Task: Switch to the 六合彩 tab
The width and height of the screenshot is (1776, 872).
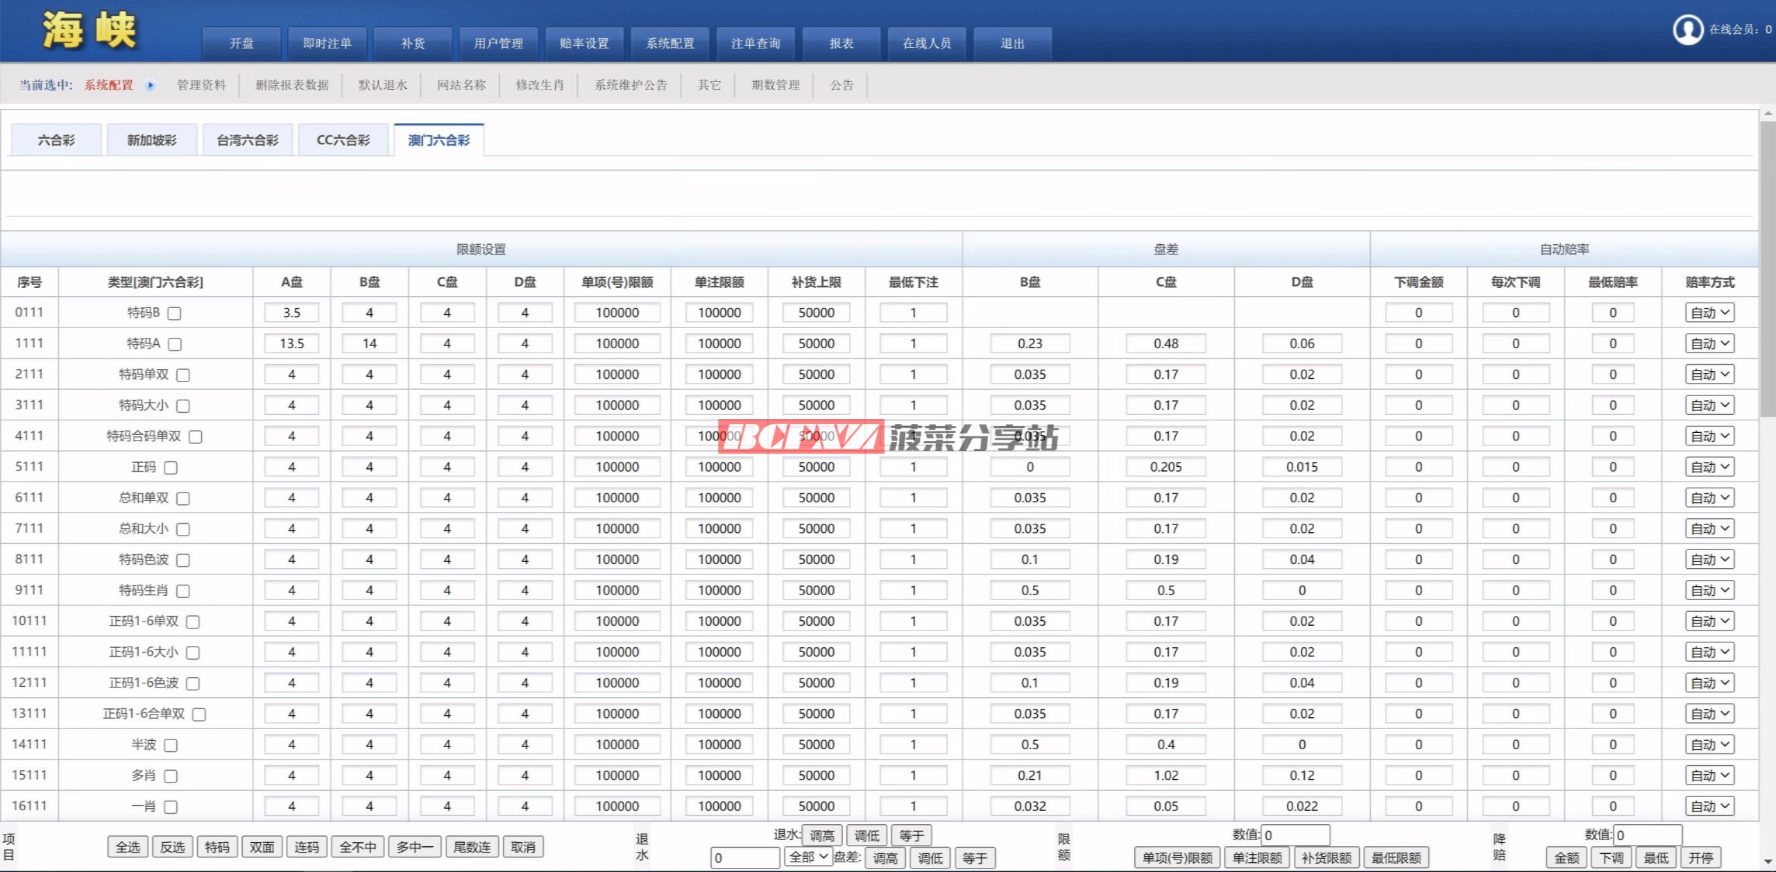Action: 56,140
